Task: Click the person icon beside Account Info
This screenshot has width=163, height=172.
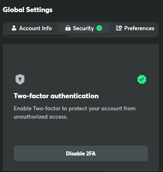Action: pyautogui.click(x=14, y=28)
